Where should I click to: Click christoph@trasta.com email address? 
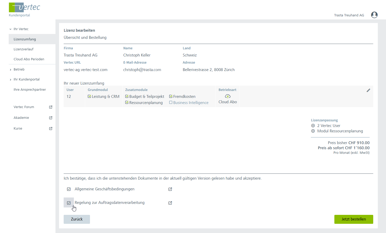click(x=142, y=69)
